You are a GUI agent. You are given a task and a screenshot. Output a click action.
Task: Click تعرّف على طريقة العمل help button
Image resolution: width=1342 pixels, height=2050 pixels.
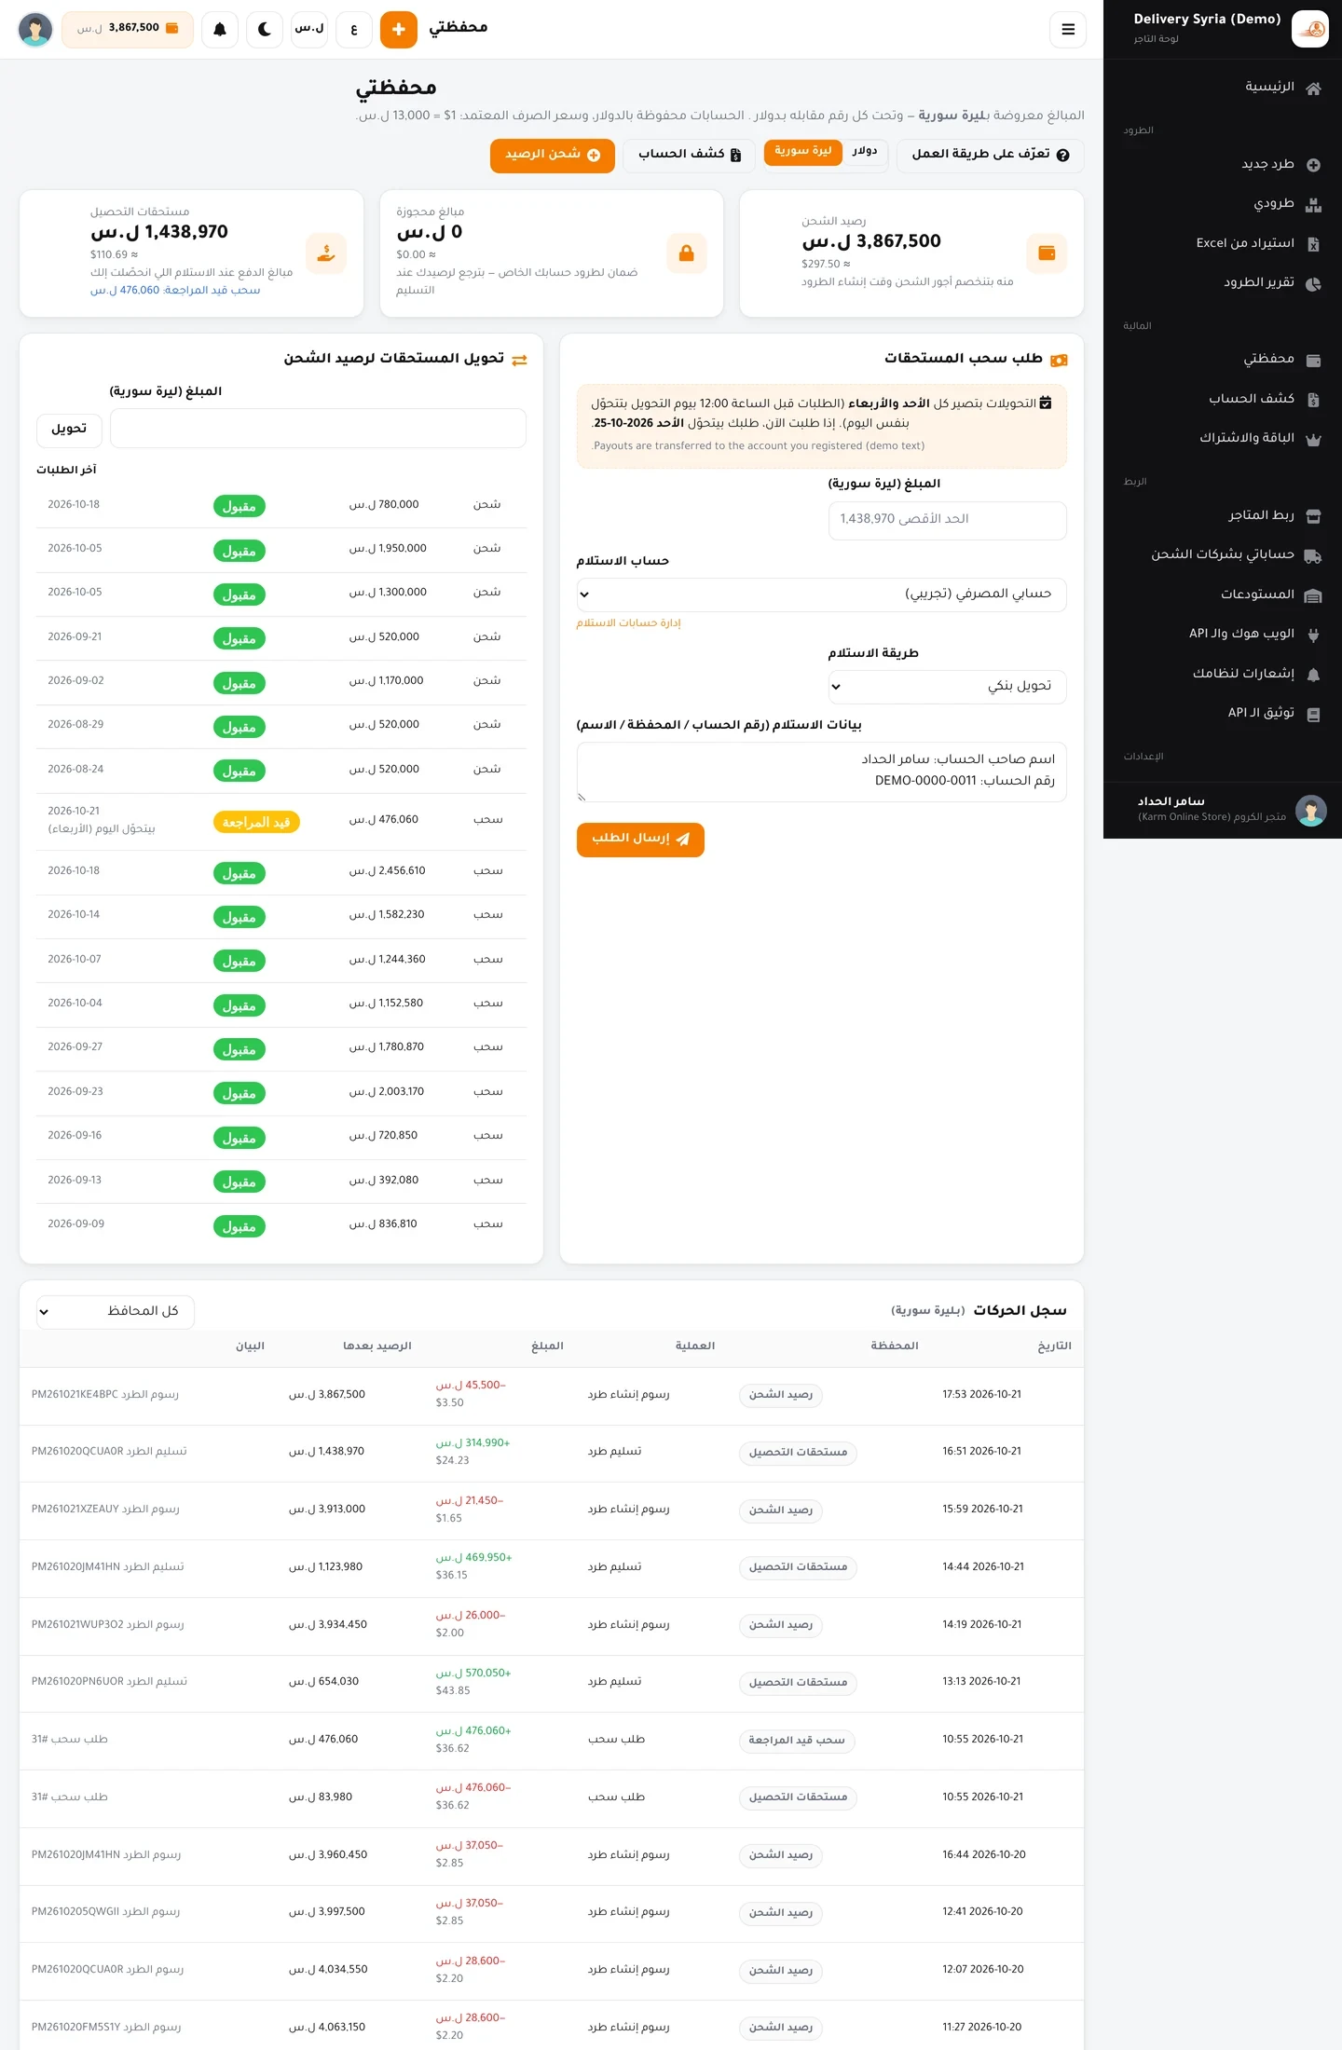click(x=991, y=155)
